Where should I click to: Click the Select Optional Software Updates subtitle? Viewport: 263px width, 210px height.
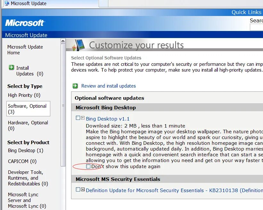pyautogui.click(x=106, y=58)
